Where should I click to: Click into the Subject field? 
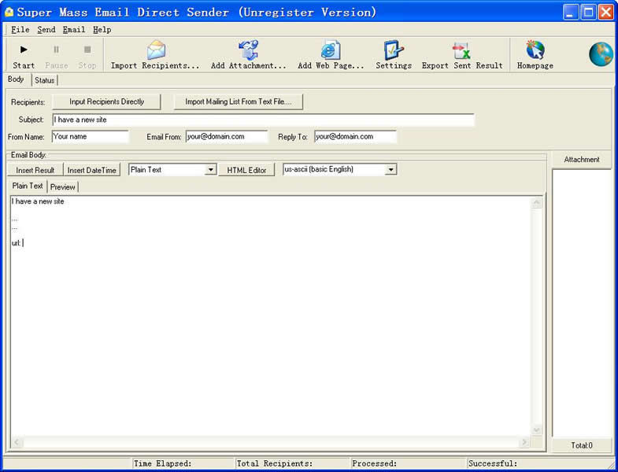tap(263, 120)
